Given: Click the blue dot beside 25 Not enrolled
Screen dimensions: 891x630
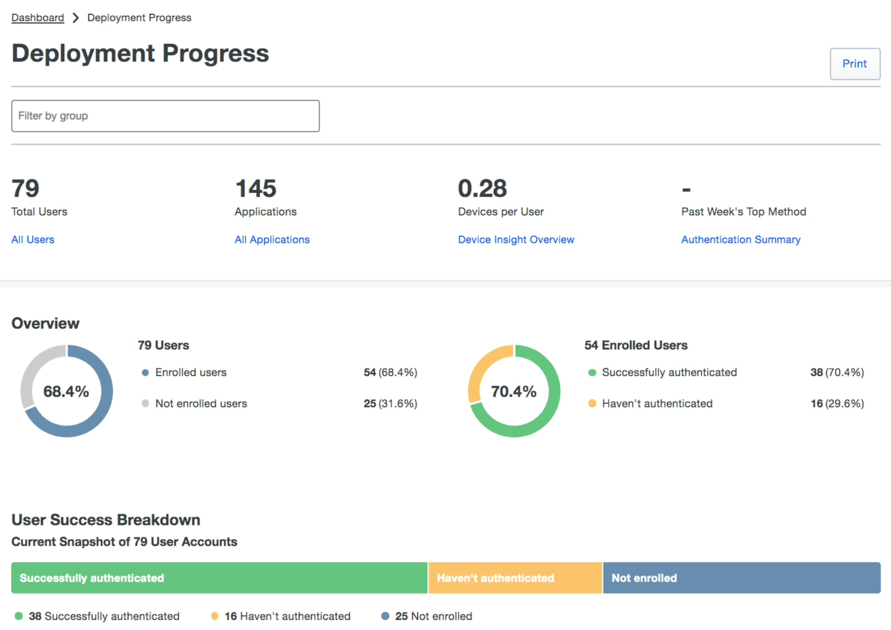Looking at the screenshot, I should coord(385,616).
